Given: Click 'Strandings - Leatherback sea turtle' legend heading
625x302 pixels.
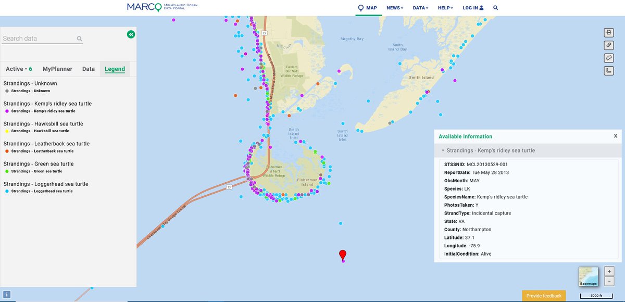Looking at the screenshot, I should tap(46, 144).
